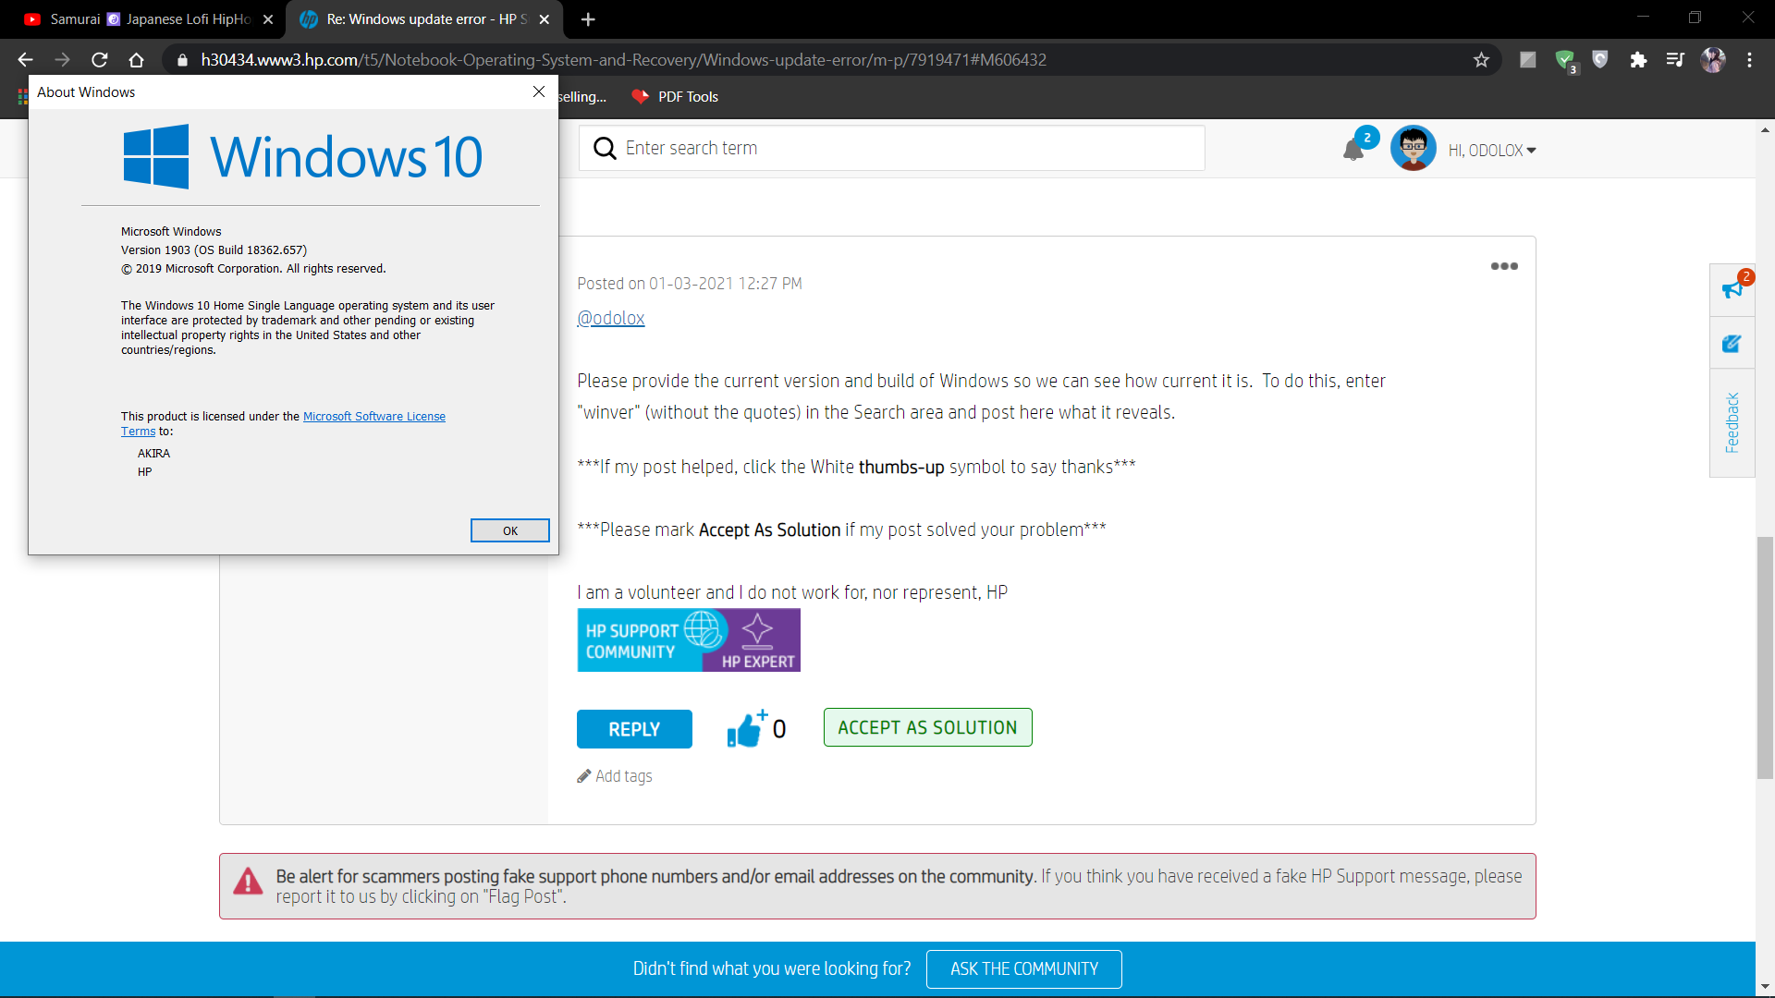The height and width of the screenshot is (998, 1775).
Task: Open the browser home page icon
Action: [x=137, y=60]
